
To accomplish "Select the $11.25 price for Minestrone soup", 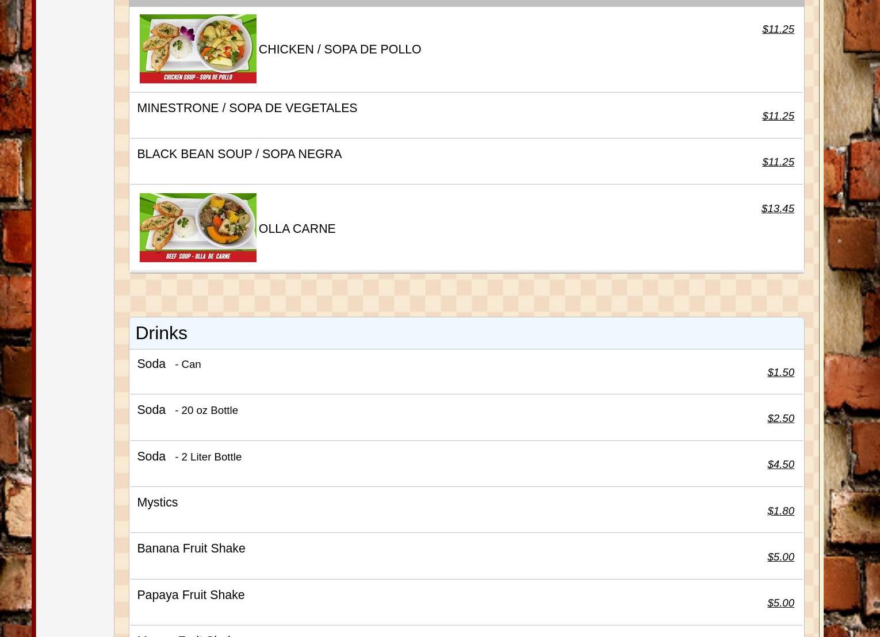I will tap(778, 116).
